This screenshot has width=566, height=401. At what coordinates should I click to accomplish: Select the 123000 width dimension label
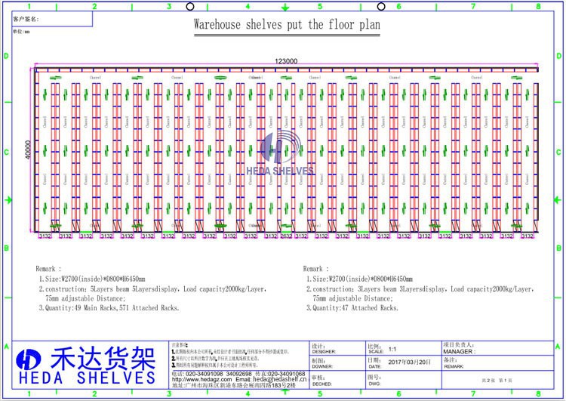[x=285, y=61]
